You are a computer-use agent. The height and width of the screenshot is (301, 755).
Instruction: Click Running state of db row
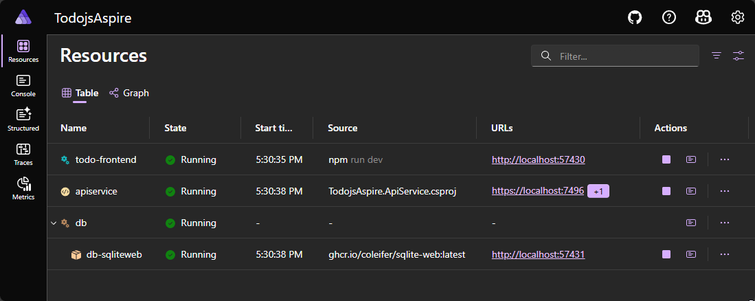point(191,223)
